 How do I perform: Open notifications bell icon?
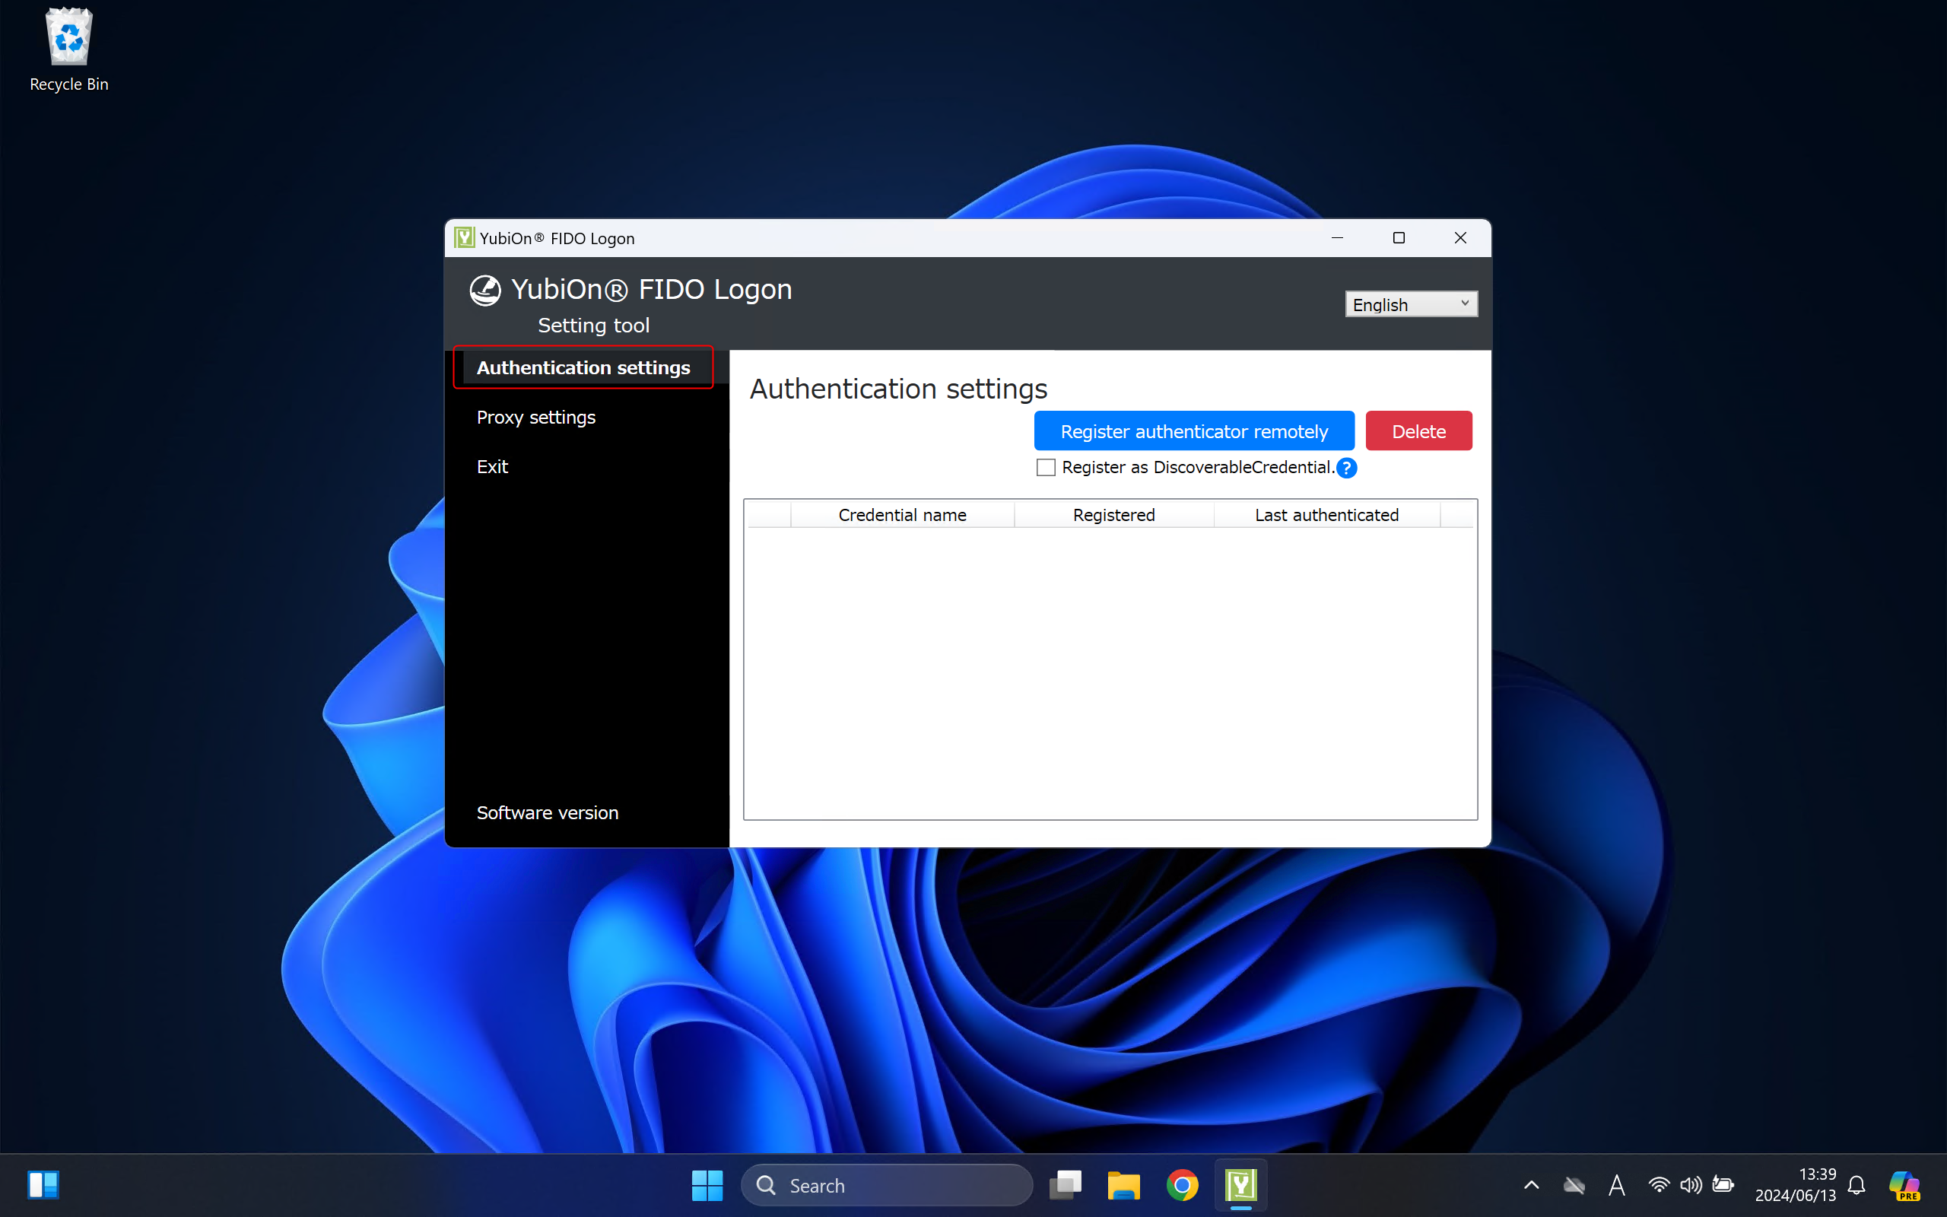tap(1856, 1185)
